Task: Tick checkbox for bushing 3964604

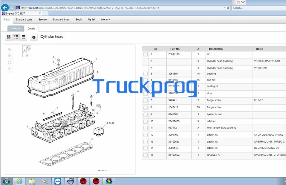Action: 145,74
